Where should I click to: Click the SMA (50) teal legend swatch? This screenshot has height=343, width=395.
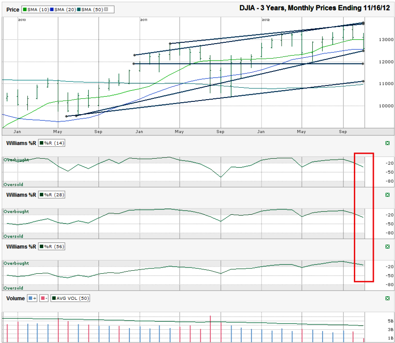click(x=79, y=10)
